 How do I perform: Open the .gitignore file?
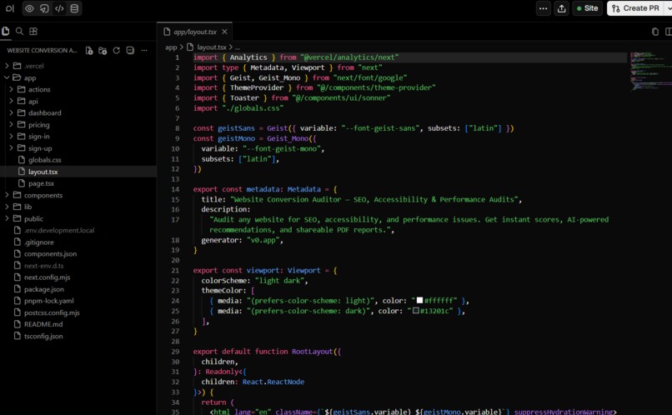(39, 242)
